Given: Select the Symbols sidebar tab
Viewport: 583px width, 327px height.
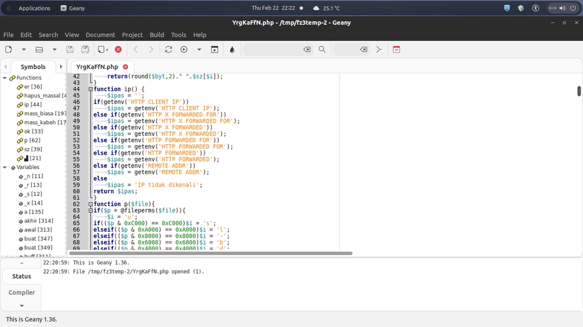Looking at the screenshot, I should (x=33, y=67).
